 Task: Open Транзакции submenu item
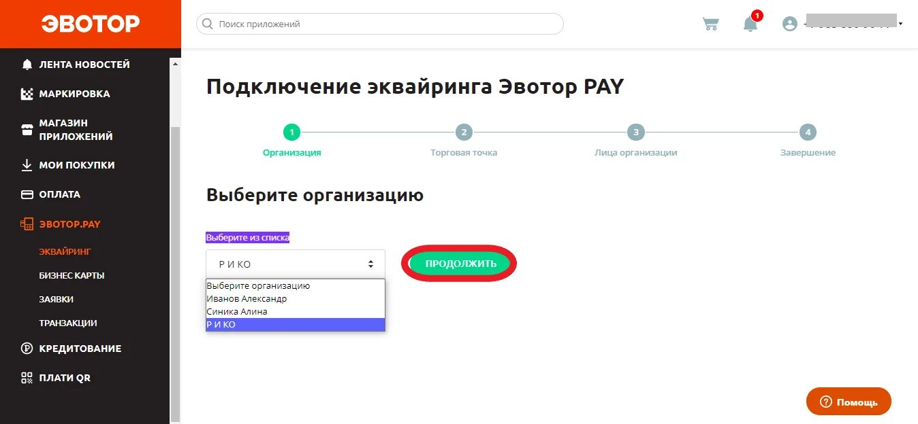pos(68,323)
